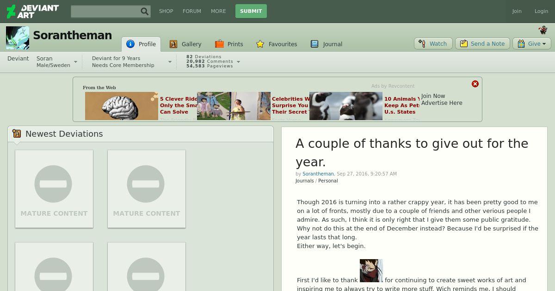Click the Login link

(x=541, y=11)
